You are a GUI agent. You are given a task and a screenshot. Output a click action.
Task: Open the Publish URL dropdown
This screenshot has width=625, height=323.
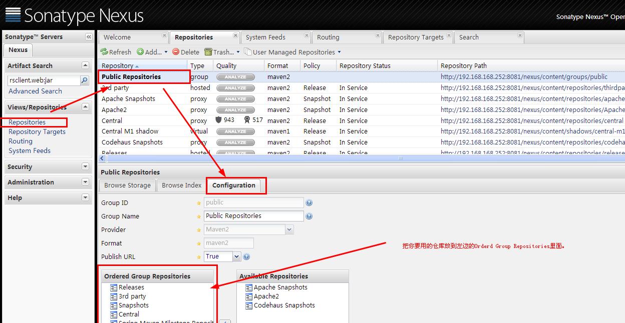coord(237,256)
